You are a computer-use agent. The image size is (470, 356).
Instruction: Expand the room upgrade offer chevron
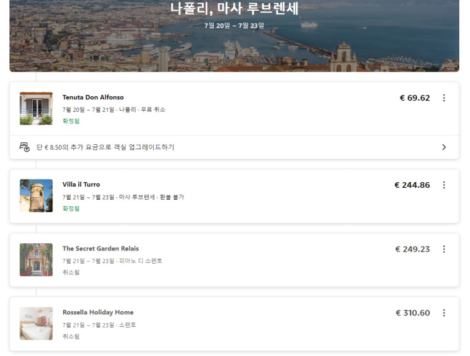(443, 147)
